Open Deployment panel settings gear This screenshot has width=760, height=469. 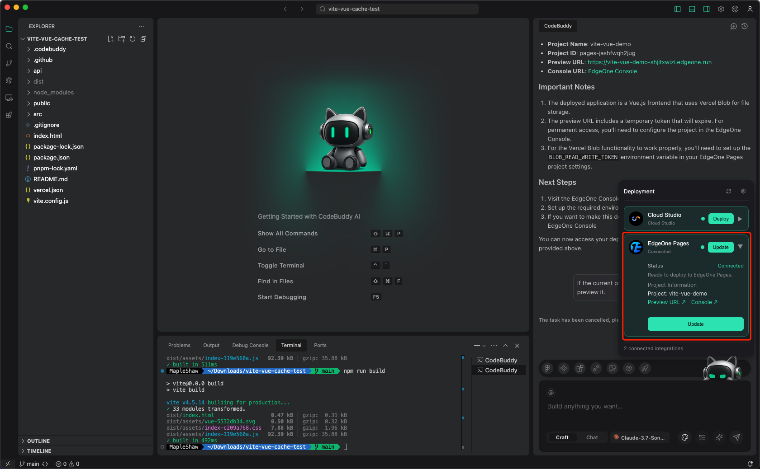coord(743,191)
